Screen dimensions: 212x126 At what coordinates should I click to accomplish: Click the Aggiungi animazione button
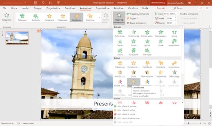tap(119, 18)
